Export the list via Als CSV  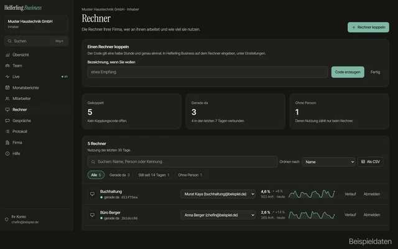point(371,162)
